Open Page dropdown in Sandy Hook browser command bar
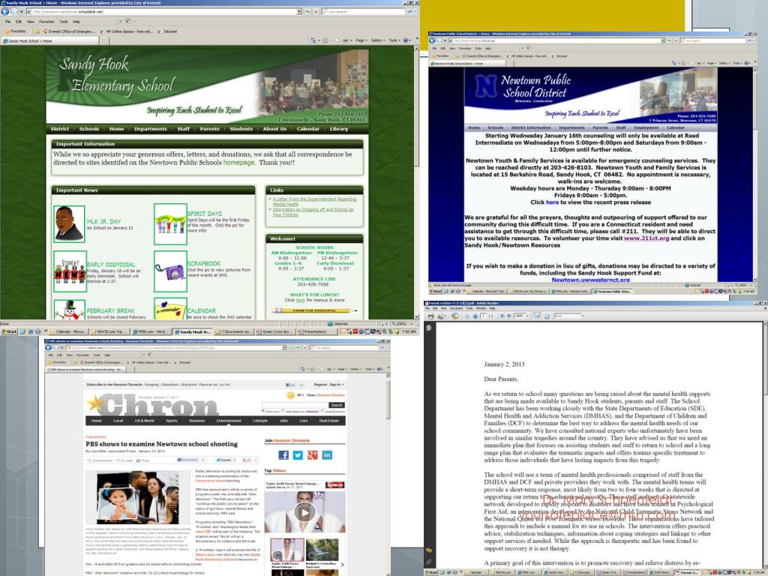 tap(361, 40)
